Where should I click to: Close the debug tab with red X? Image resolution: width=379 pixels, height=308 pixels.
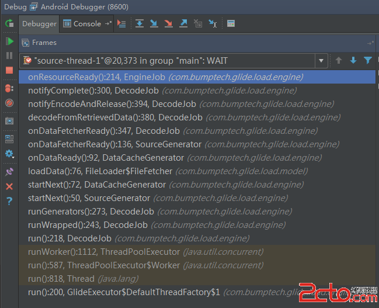coord(9,186)
